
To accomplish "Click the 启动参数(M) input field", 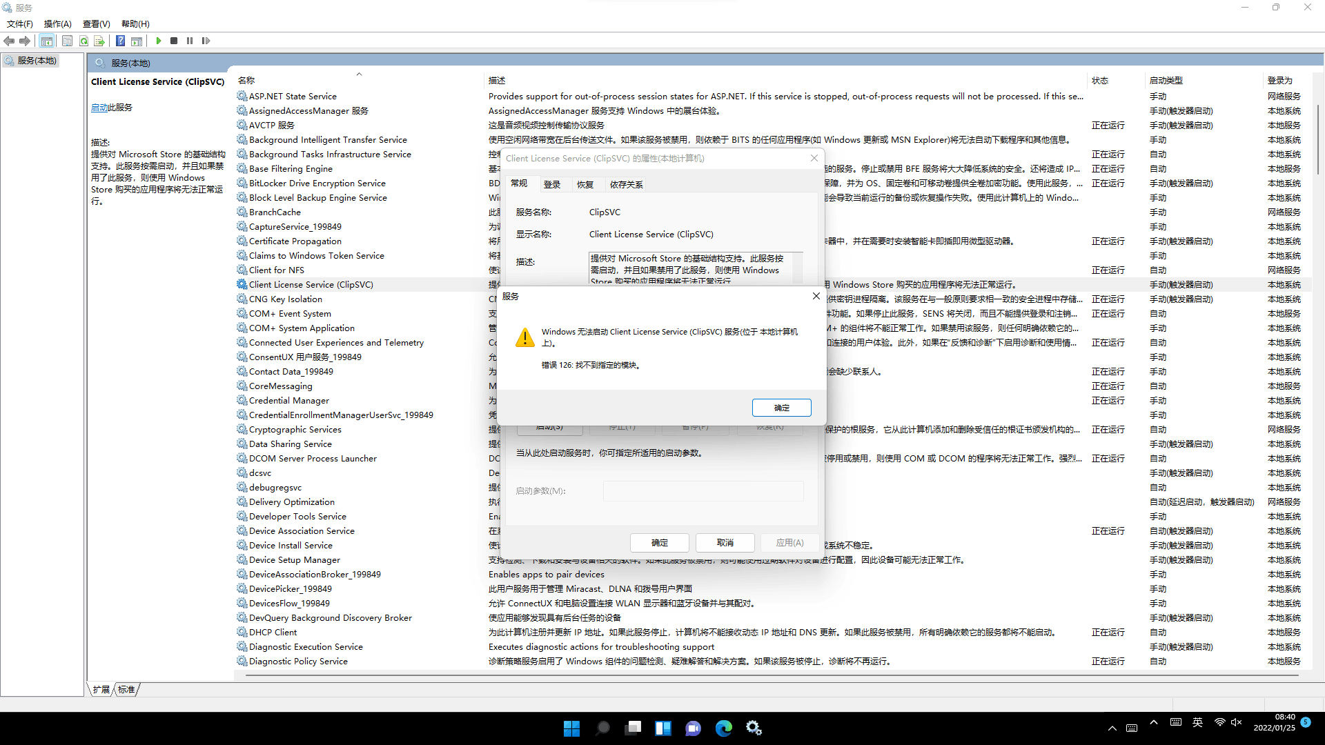I will 703,491.
